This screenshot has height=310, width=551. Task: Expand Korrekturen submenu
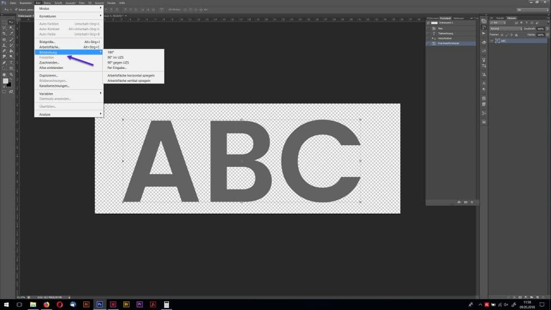tap(69, 16)
